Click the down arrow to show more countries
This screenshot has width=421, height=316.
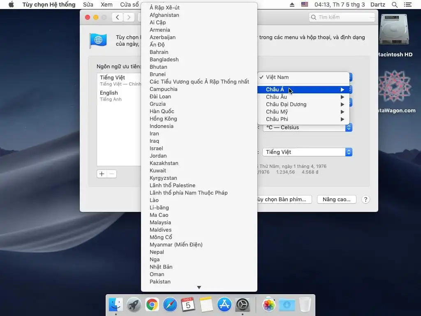click(x=199, y=288)
